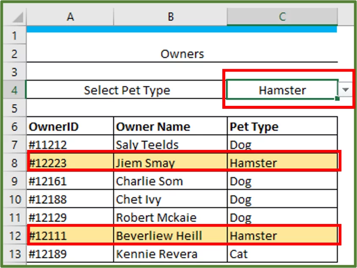
Task: Select the Pet Type header cell
Action: 282,126
